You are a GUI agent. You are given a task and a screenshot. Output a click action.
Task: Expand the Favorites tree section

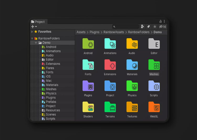32,32
